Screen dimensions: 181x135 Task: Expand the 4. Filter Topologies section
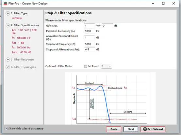tap(8, 67)
